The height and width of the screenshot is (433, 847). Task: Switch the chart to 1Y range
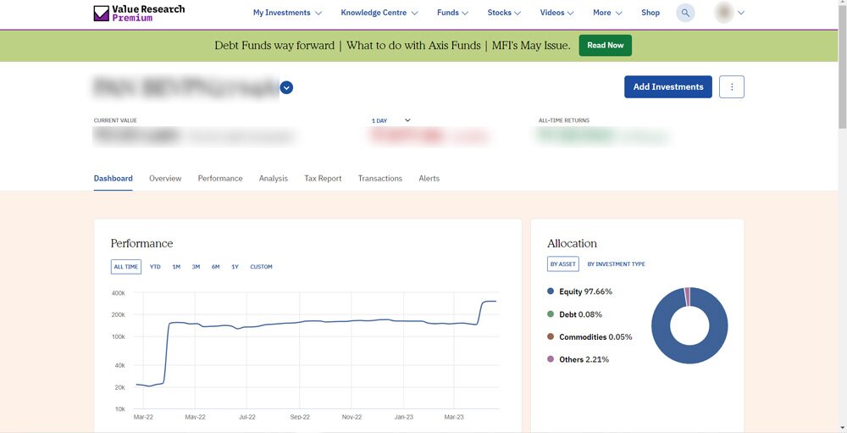click(235, 267)
